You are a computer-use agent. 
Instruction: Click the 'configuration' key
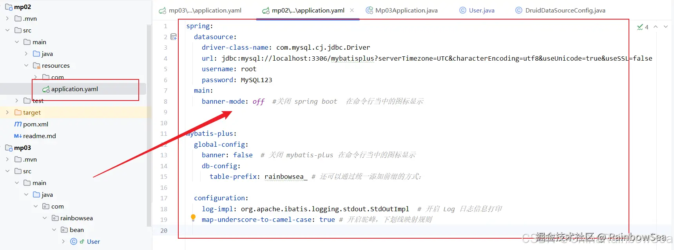(x=219, y=198)
